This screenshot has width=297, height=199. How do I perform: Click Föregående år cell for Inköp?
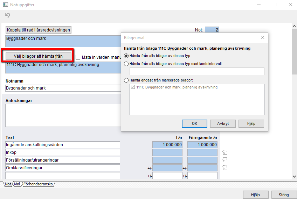click(202, 152)
